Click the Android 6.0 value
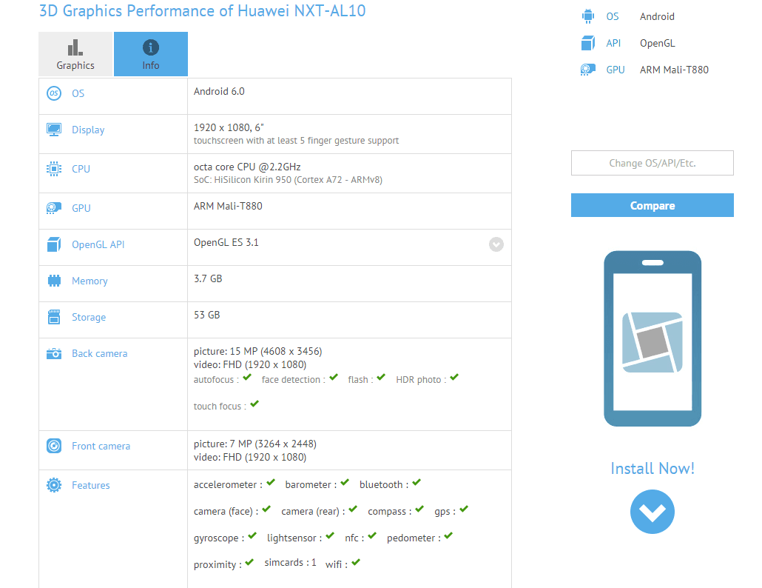Image resolution: width=762 pixels, height=588 pixels. coord(219,91)
